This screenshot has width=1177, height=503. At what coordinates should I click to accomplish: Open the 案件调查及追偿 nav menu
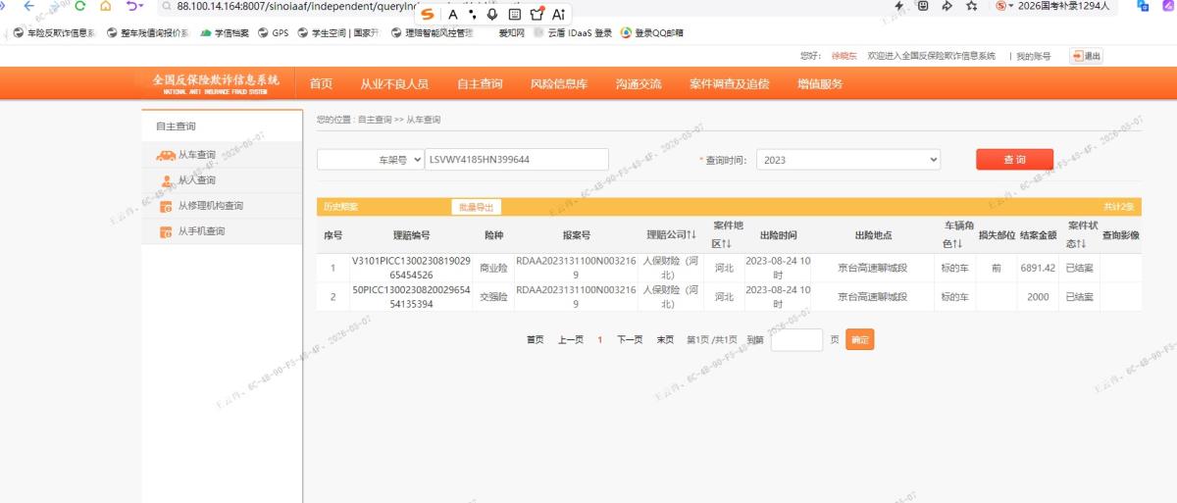click(730, 83)
